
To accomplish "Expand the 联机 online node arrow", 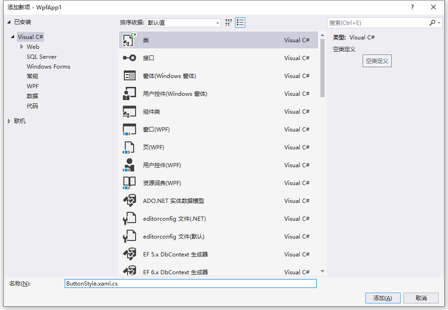I will [9, 121].
